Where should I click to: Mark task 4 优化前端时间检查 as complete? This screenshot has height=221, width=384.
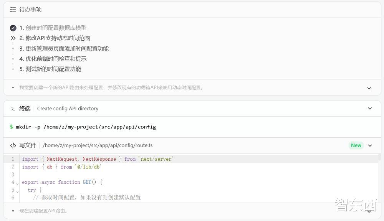click(x=12, y=59)
